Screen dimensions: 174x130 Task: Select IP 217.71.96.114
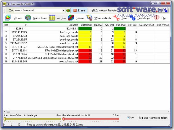point(19,50)
